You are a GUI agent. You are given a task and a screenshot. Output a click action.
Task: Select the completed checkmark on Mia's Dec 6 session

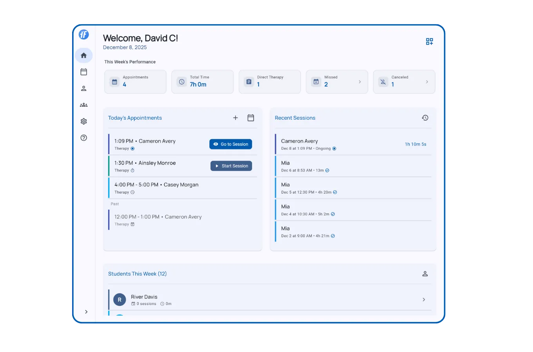(x=327, y=170)
